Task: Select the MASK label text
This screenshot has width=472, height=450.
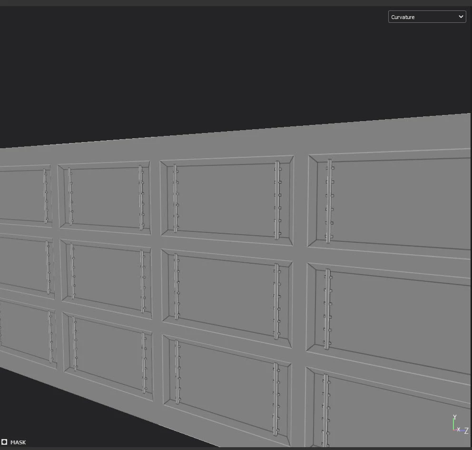Action: (18, 442)
